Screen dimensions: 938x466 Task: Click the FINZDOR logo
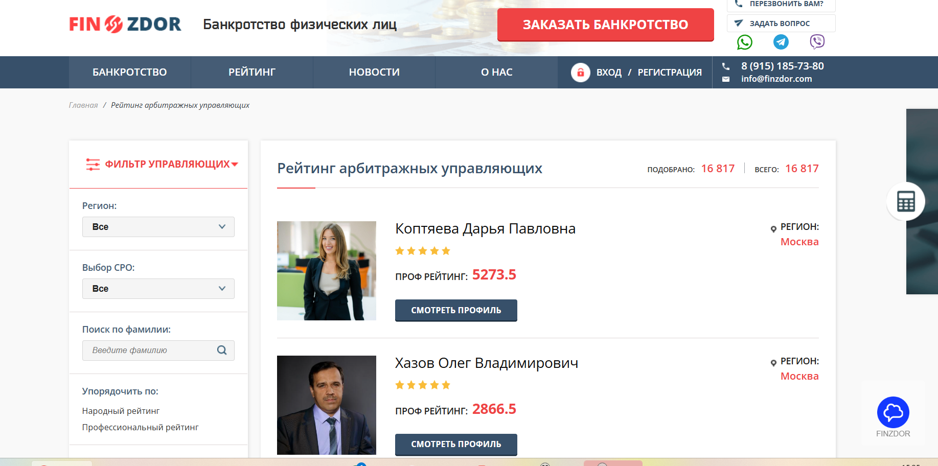pos(125,24)
